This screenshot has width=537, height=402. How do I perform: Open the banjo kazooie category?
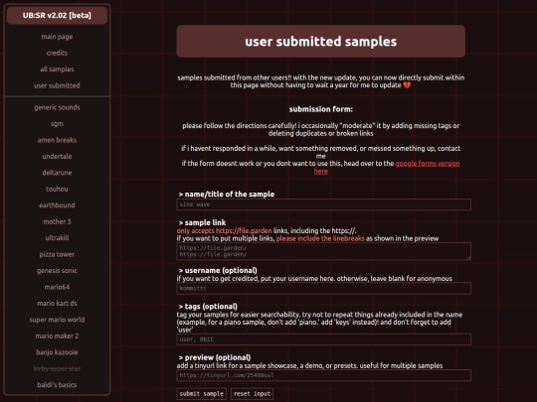pos(57,352)
